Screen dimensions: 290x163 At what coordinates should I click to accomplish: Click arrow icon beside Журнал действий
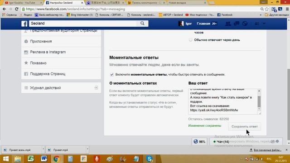(96, 88)
